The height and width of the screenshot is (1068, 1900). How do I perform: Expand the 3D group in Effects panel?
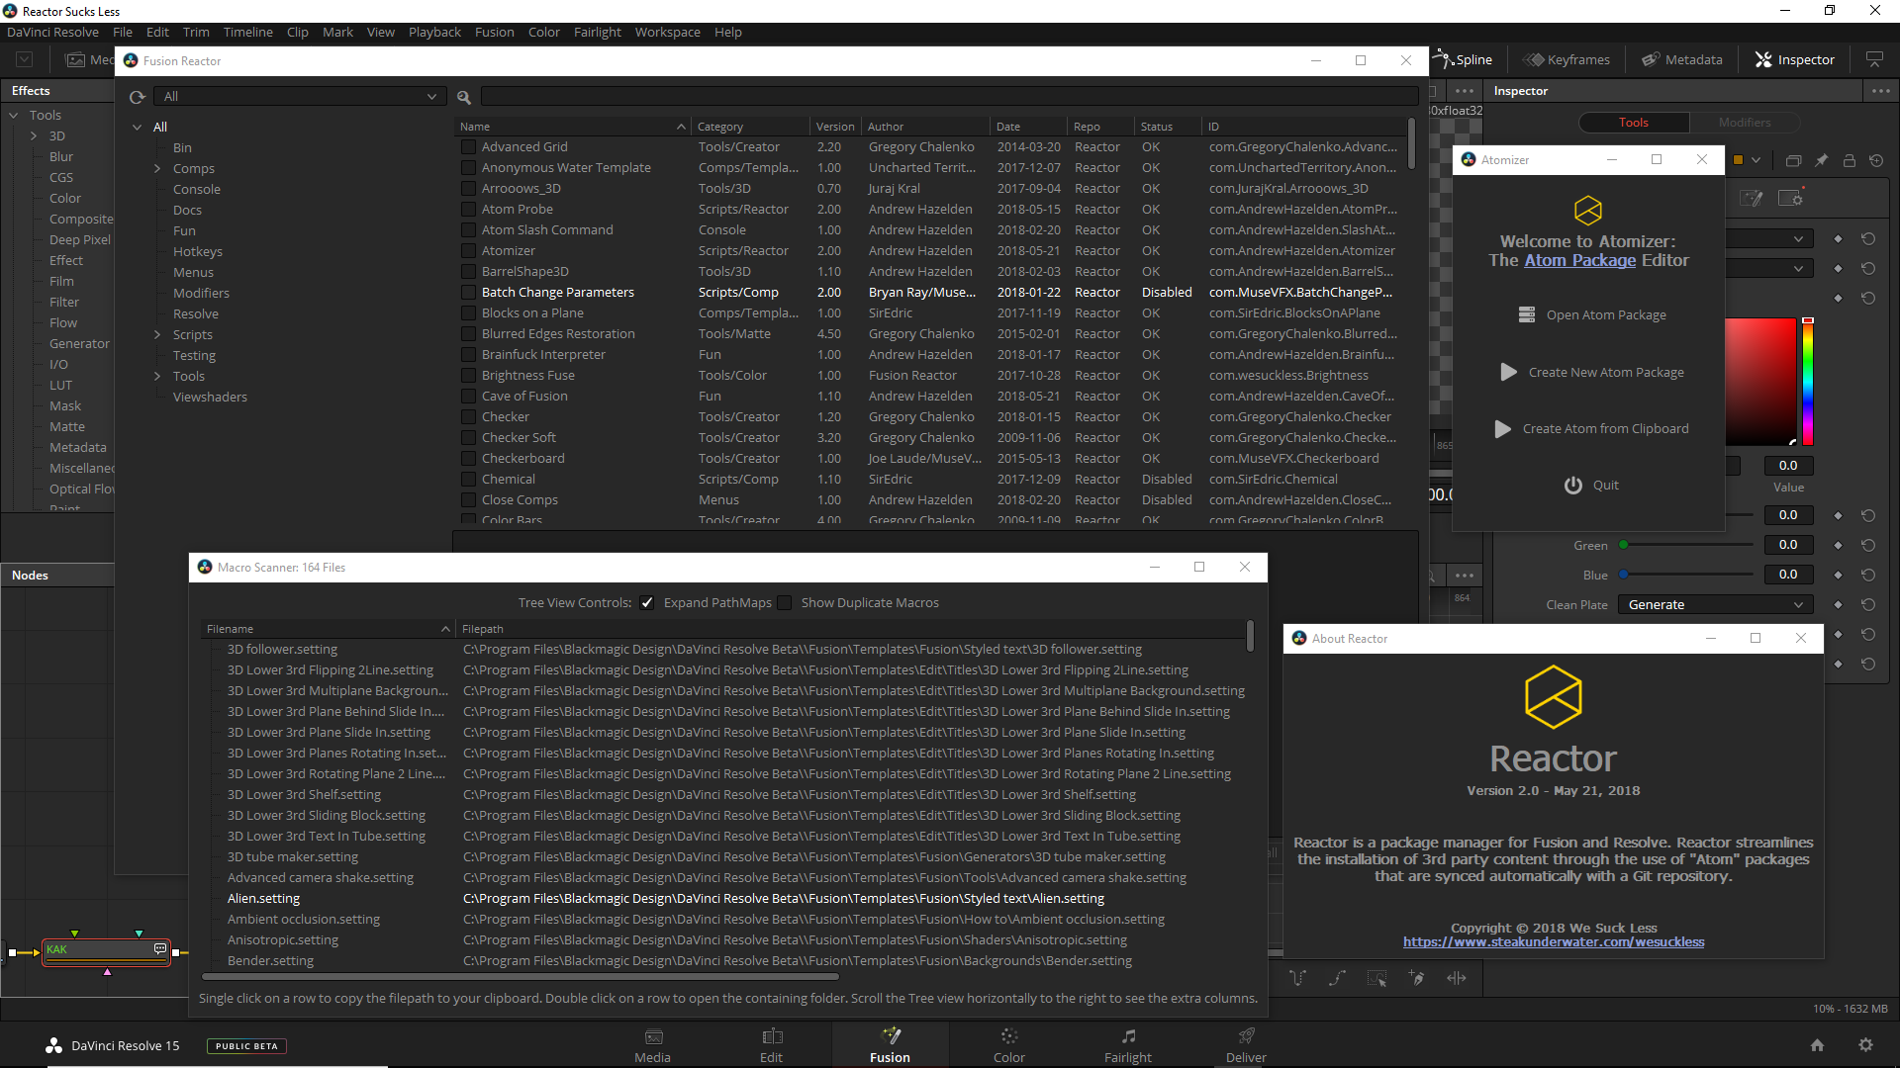(x=34, y=136)
